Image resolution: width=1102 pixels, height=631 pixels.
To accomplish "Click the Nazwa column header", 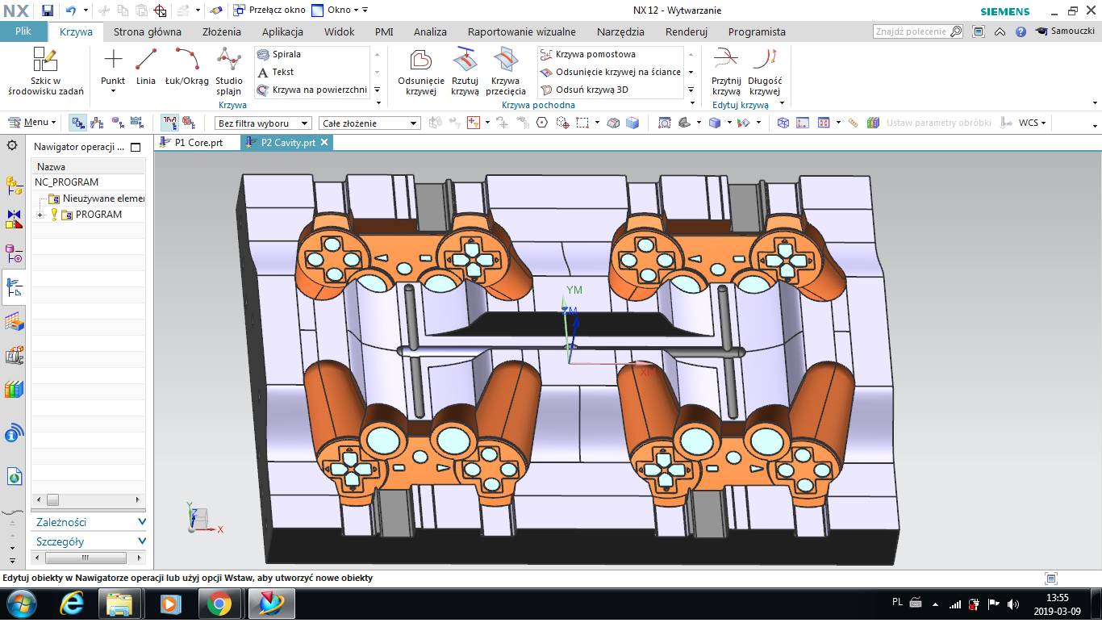I will pyautogui.click(x=89, y=166).
